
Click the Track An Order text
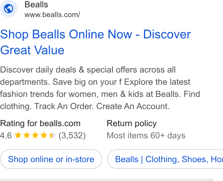(x=64, y=106)
